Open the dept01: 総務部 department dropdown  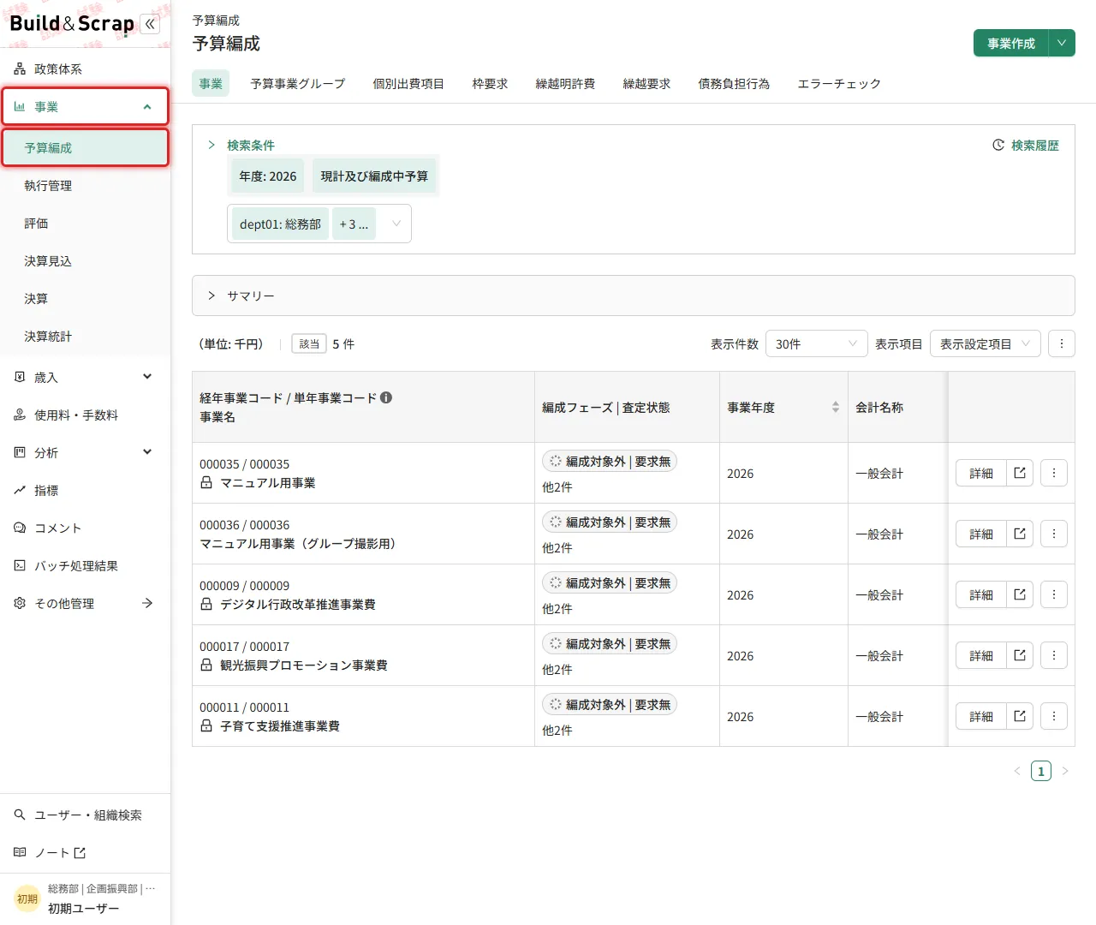point(319,224)
